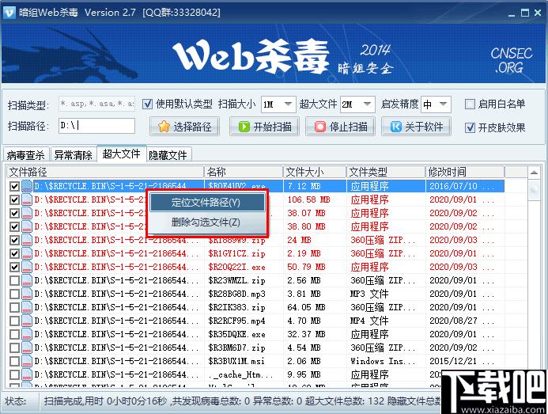The image size is (548, 414).
Task: Click file icon of $R1GY1CZ.zip row
Action: point(27,254)
